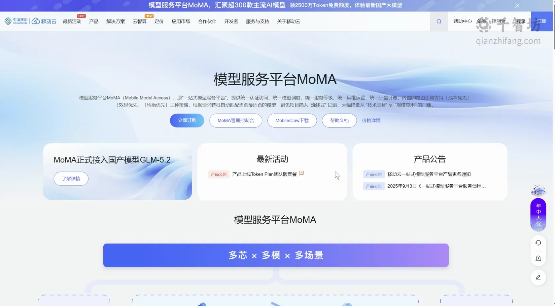Open the 备案 link in header
The image size is (555, 306).
click(482, 21)
